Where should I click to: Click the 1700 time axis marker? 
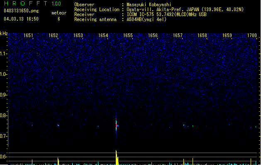(x=252, y=35)
